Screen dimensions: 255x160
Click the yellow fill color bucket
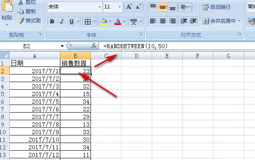104,22
